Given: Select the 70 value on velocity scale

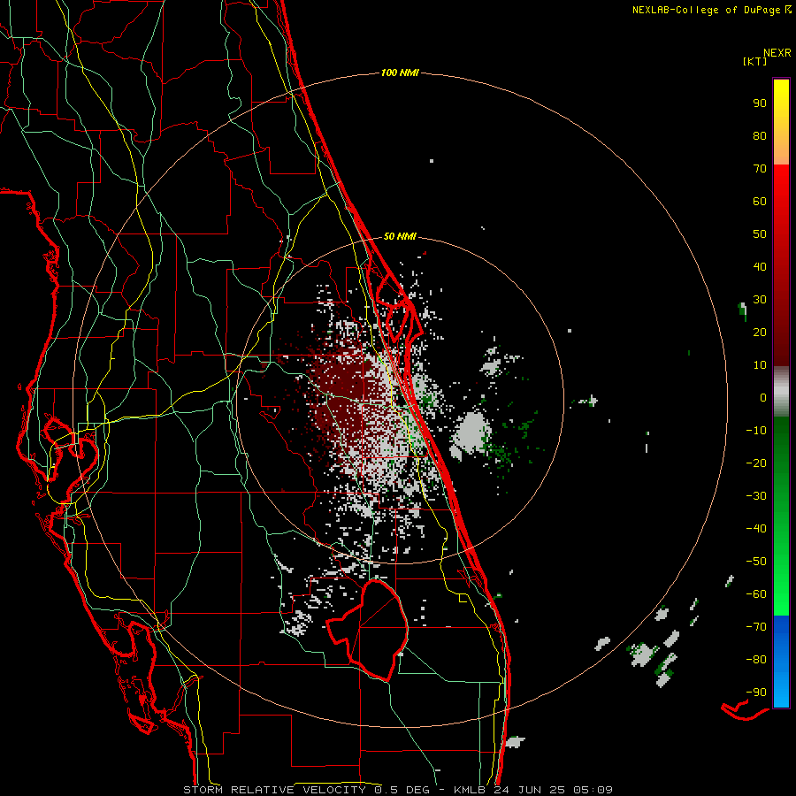Looking at the screenshot, I should [760, 169].
